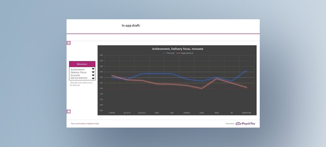Click the chart title text
326x147 pixels.
[x=178, y=49]
